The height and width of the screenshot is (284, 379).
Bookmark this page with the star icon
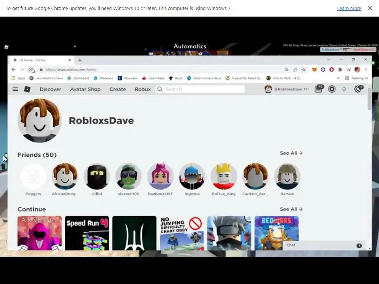[304, 70]
